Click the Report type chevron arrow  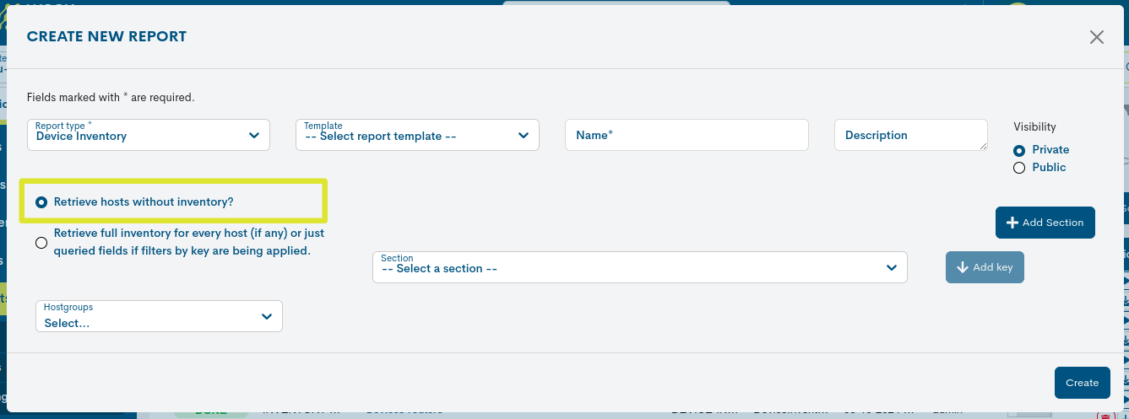(x=254, y=136)
